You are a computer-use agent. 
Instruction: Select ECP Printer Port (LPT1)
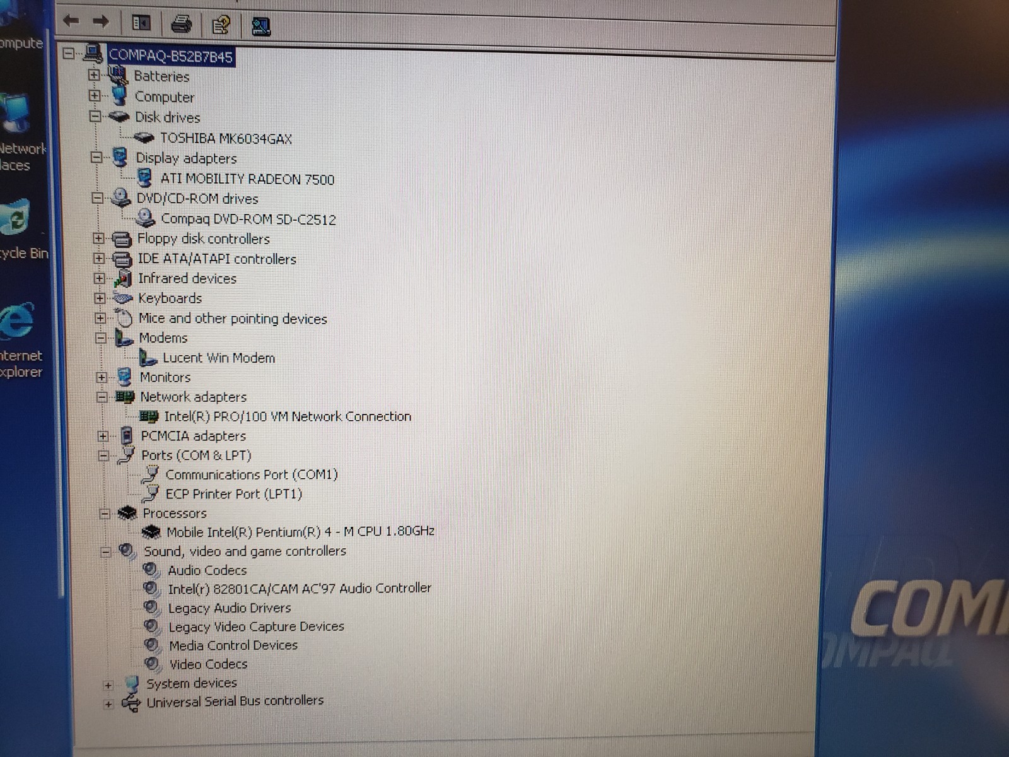(234, 494)
